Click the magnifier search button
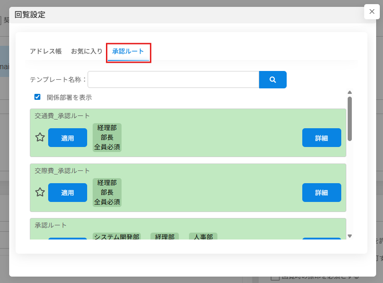The image size is (383, 283). click(x=272, y=80)
